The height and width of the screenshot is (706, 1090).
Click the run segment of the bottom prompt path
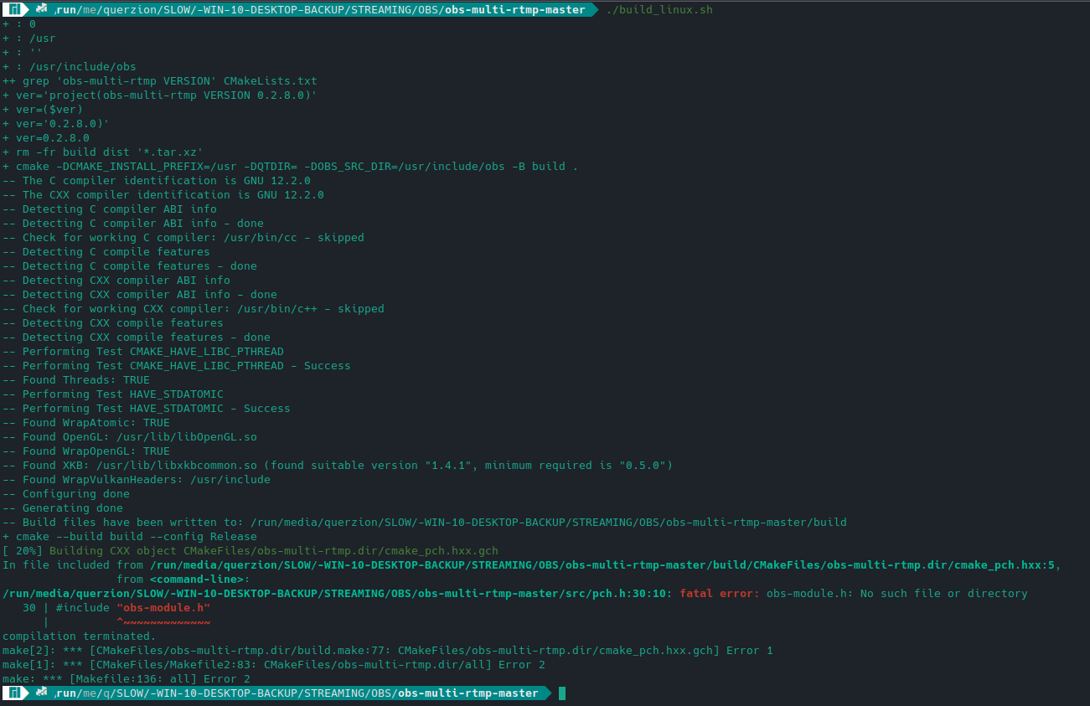click(67, 693)
